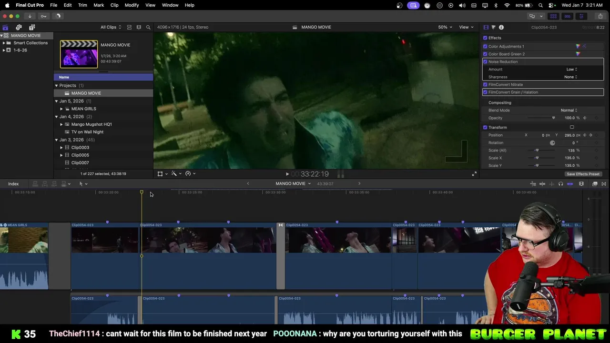Disable FilmConvert Nitrate effect
This screenshot has height=343, width=610.
[x=485, y=85]
